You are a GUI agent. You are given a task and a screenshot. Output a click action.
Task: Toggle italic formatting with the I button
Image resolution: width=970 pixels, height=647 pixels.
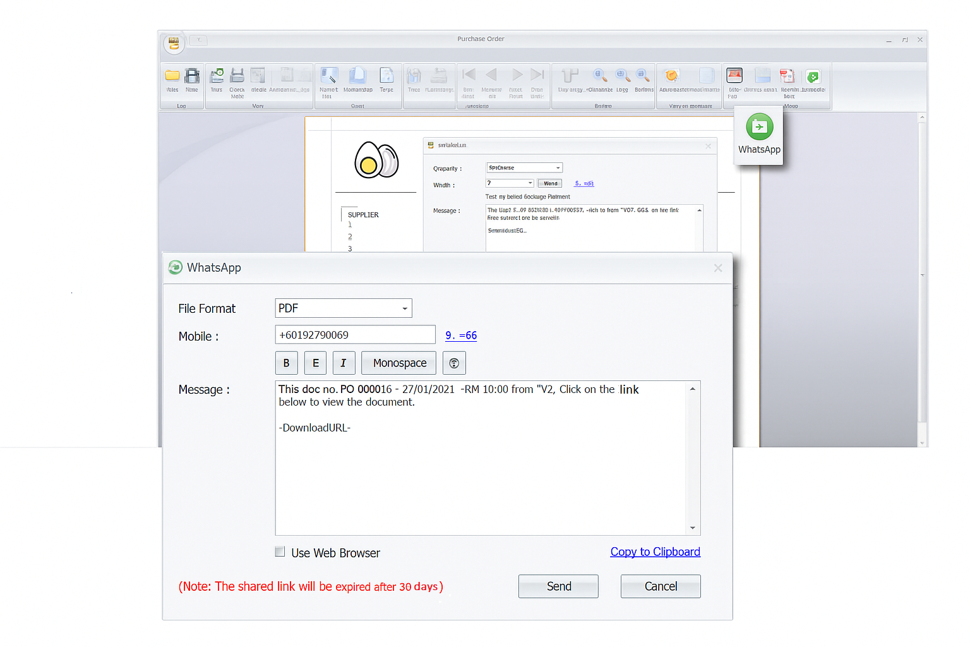(x=344, y=363)
